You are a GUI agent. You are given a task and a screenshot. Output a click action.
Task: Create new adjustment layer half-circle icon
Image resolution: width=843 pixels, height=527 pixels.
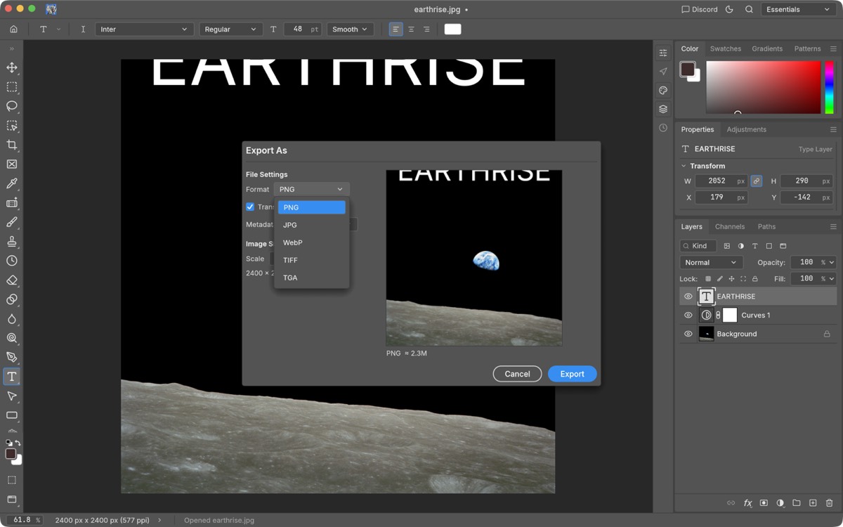click(780, 503)
